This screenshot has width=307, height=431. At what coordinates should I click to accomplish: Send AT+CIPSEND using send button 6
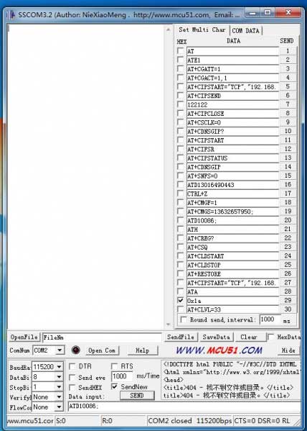[288, 96]
